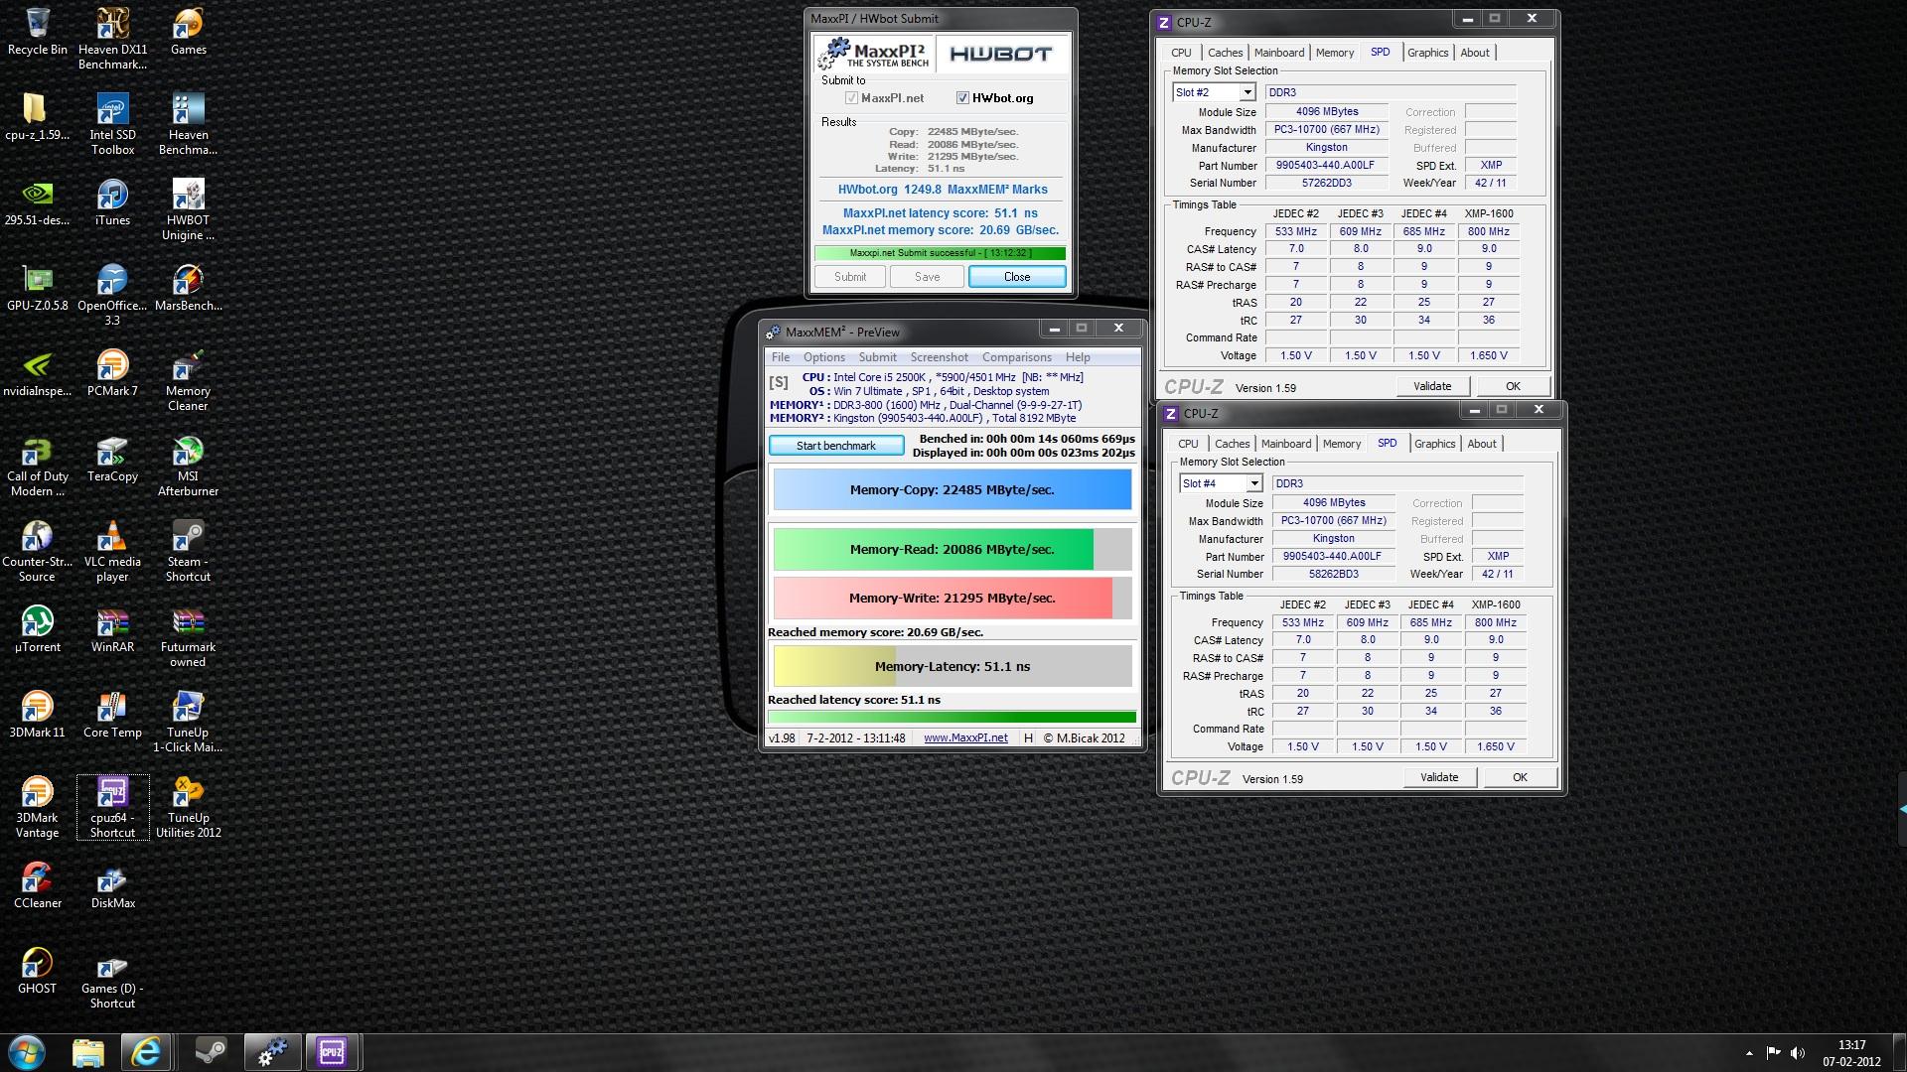Image resolution: width=1907 pixels, height=1072 pixels.
Task: Click Submit button in HWbot dialog
Action: [x=850, y=277]
